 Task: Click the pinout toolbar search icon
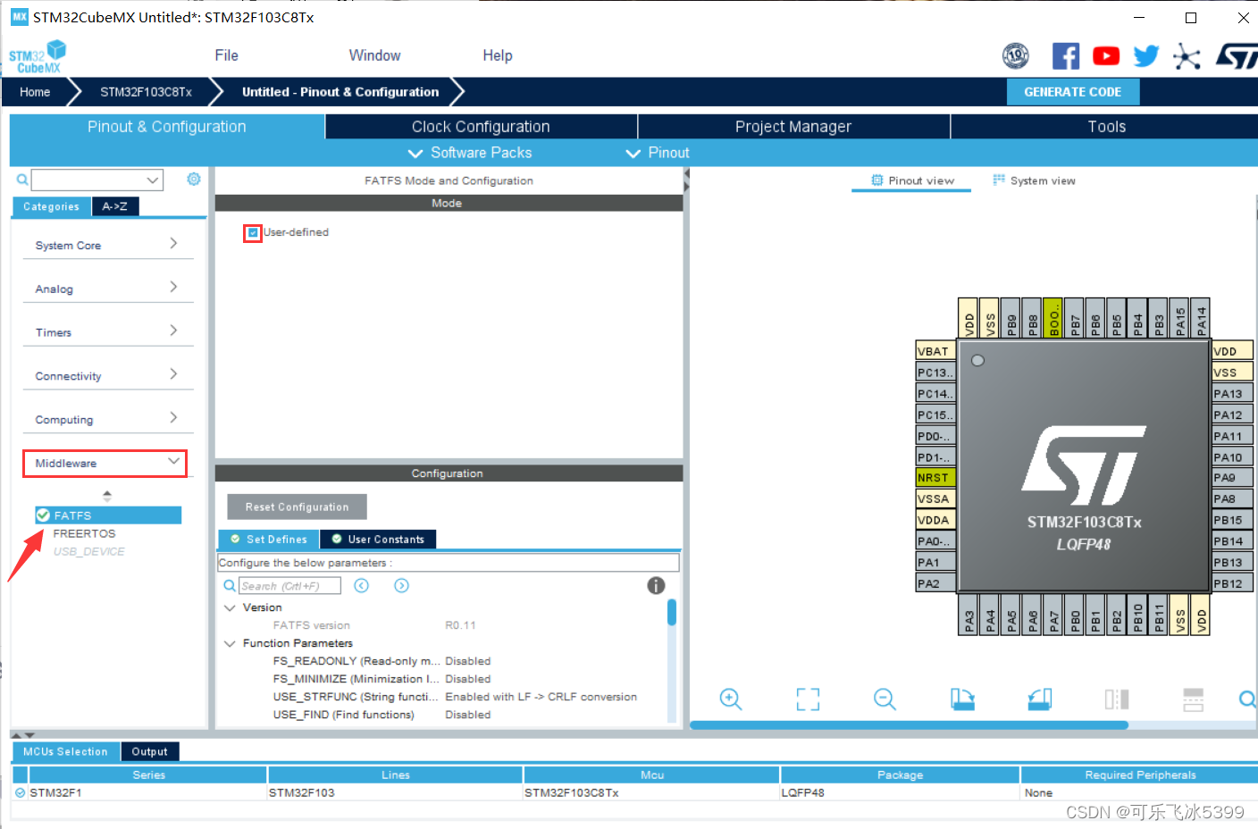point(1247,699)
